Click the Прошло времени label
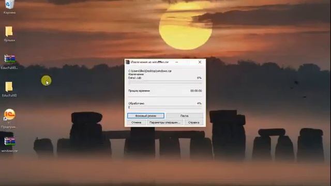This screenshot has width=331, height=186. [139, 91]
